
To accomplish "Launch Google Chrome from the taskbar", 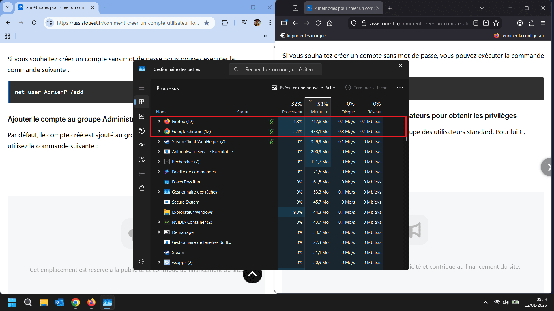I will pos(75,302).
